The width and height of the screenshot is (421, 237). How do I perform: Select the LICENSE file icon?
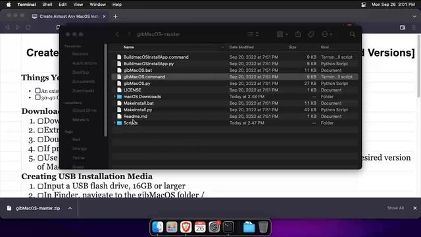click(119, 90)
